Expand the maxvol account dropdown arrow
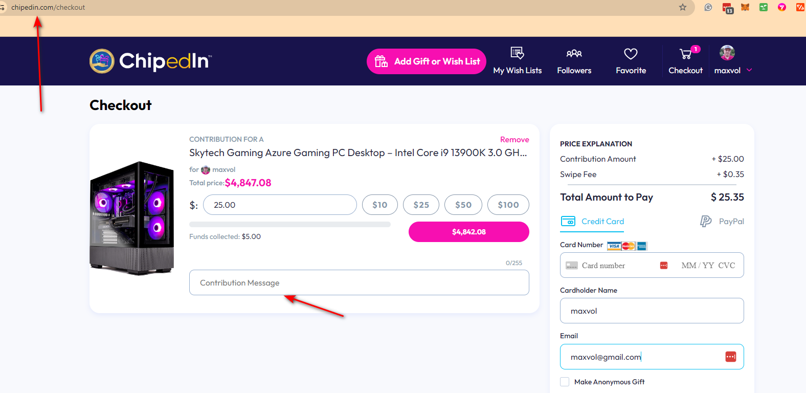 pyautogui.click(x=749, y=70)
